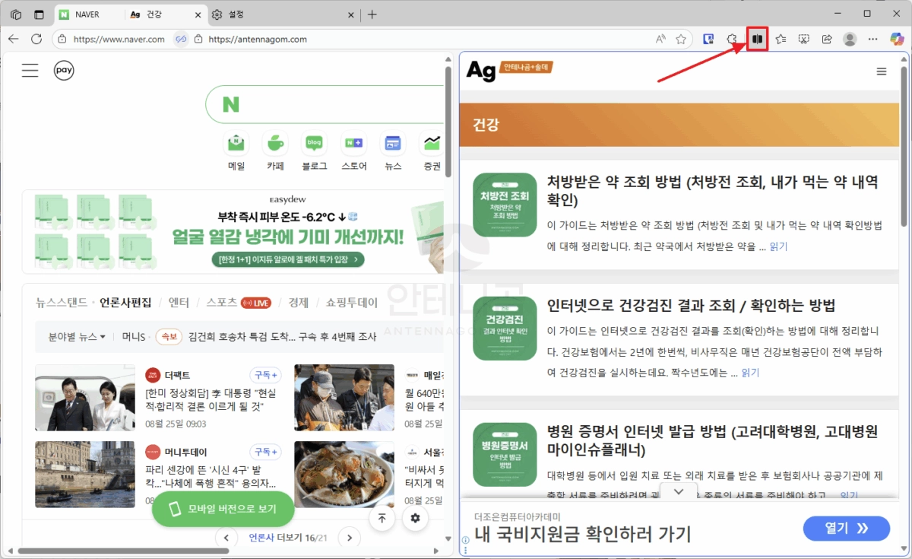The width and height of the screenshot is (912, 559).
Task: Click the 모바일 버전으로 보기 button
Action: point(223,509)
